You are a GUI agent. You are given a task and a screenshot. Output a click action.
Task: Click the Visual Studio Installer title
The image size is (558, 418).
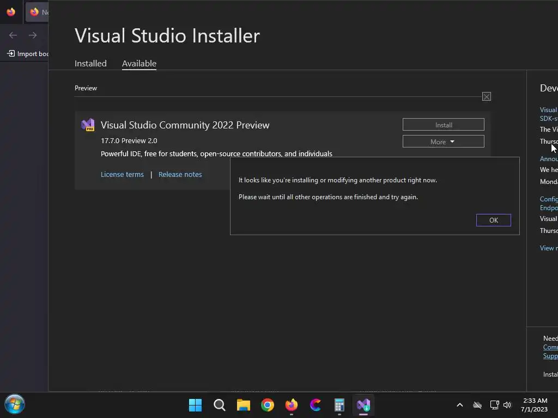pyautogui.click(x=167, y=35)
